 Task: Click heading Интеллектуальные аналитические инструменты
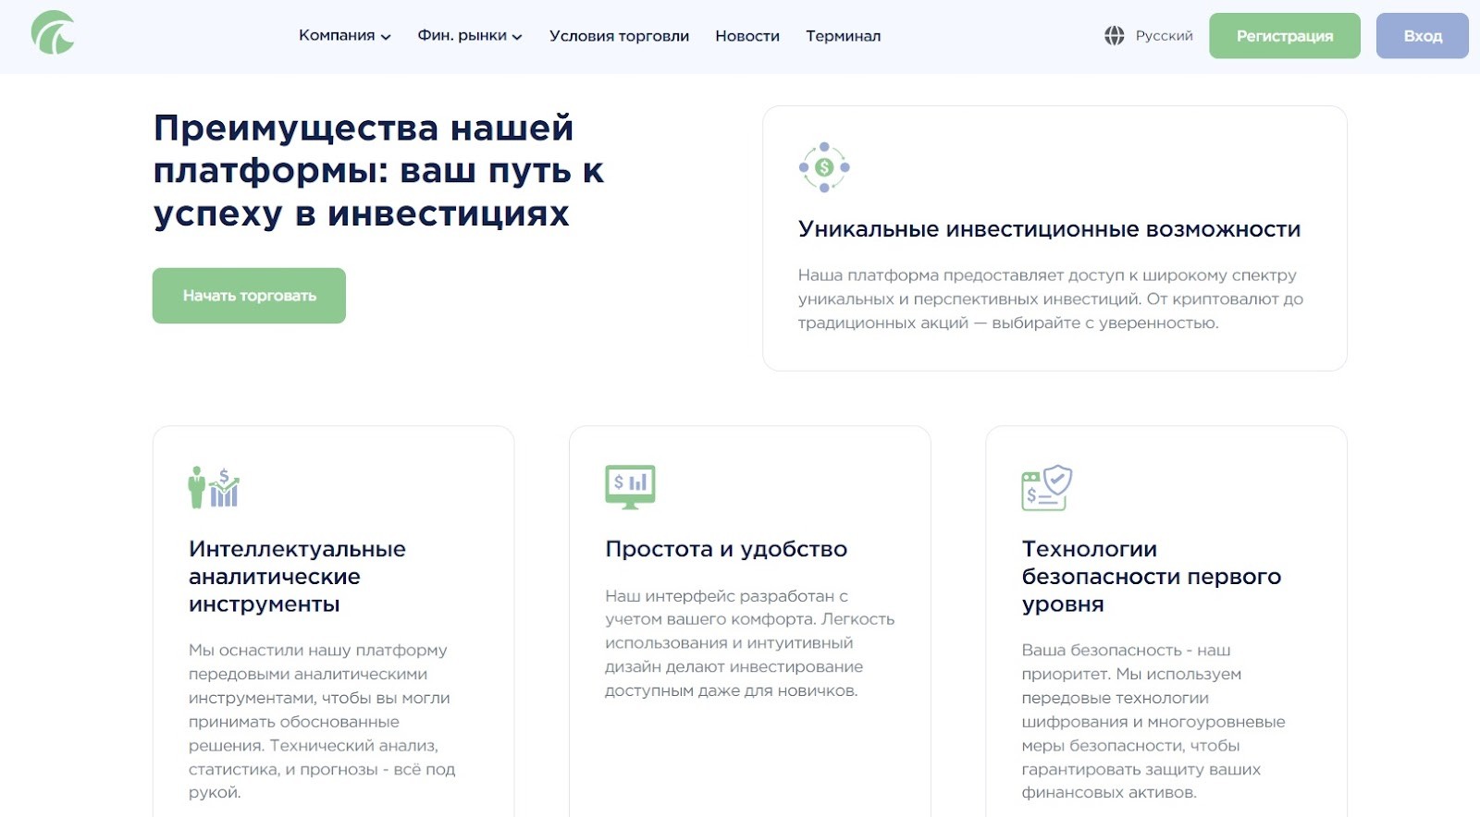[x=297, y=577]
